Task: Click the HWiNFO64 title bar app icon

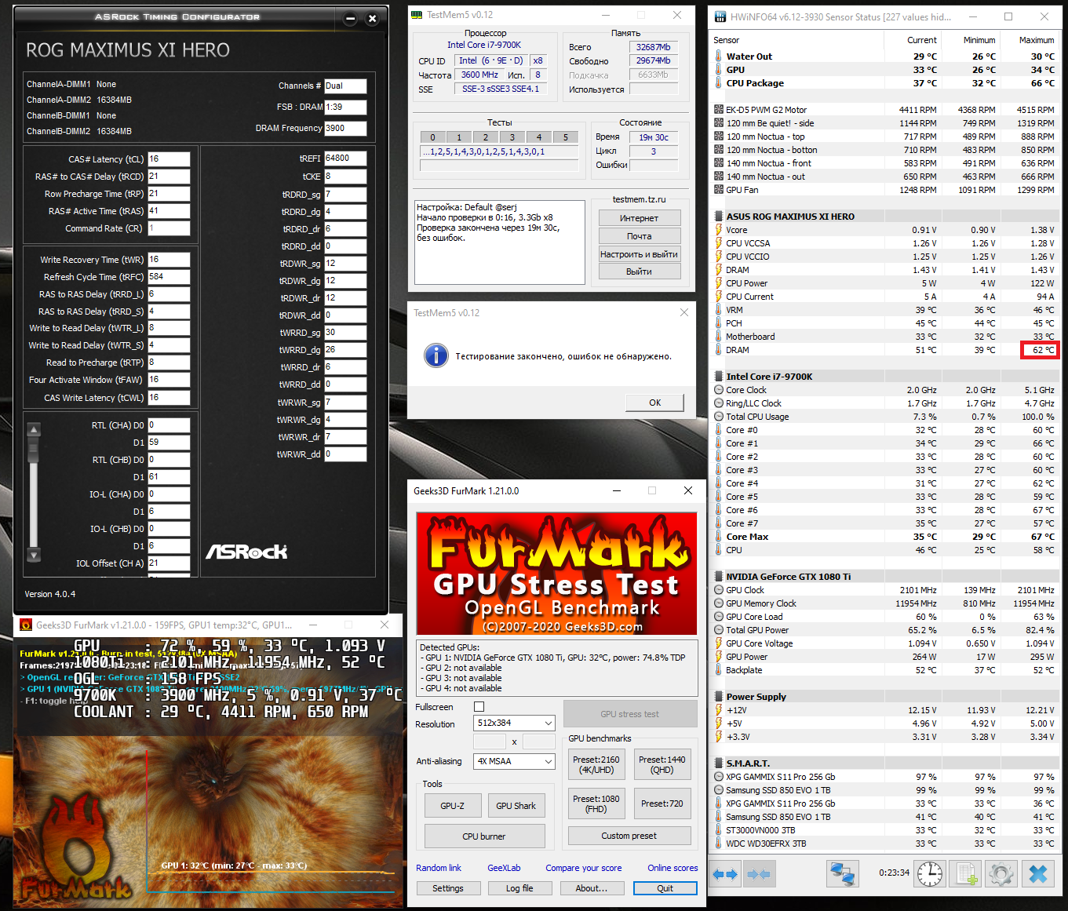Action: [720, 16]
